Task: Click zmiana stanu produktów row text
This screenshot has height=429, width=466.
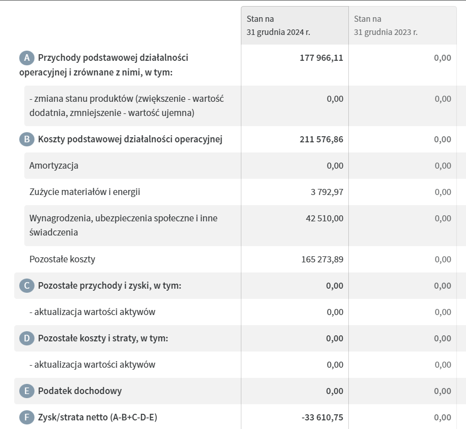Action: (126, 105)
